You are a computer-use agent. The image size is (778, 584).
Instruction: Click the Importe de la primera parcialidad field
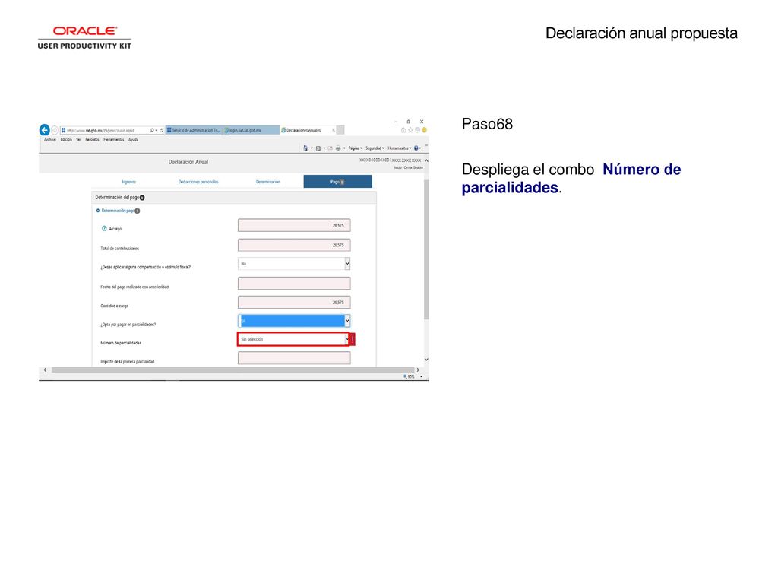[x=294, y=358]
